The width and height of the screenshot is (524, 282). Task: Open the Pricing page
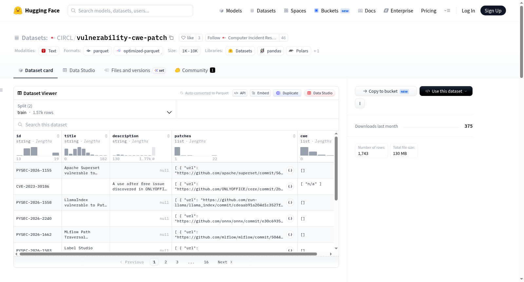pos(429,10)
